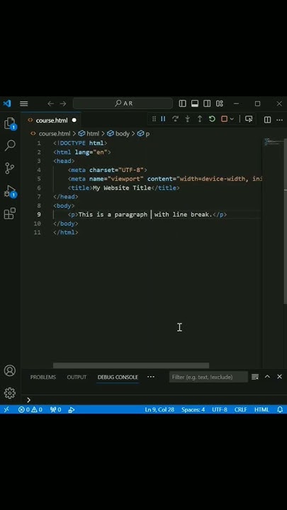287x510 pixels.
Task: Change language mode HTML
Action: click(261, 409)
